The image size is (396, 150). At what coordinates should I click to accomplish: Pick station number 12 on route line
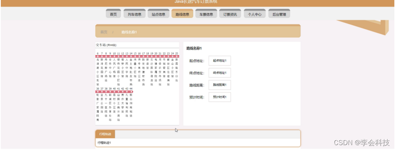point(123,53)
